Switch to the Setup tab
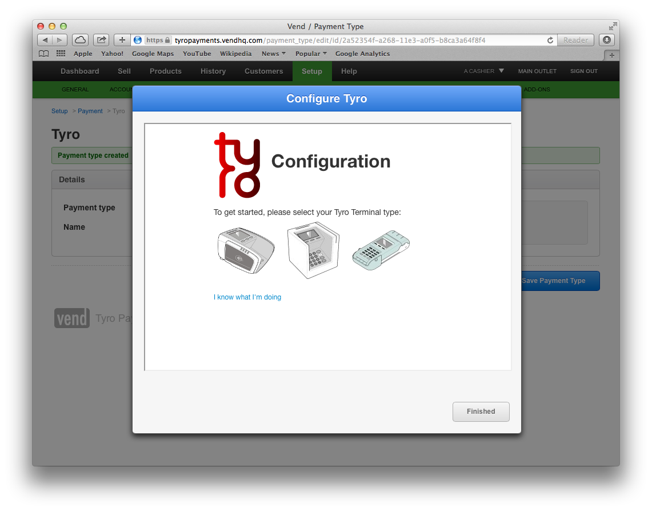 click(x=312, y=71)
